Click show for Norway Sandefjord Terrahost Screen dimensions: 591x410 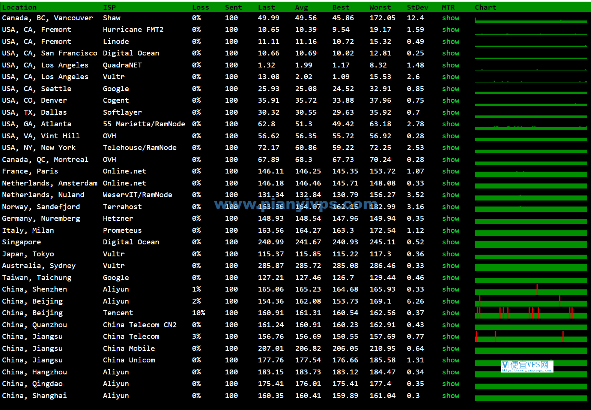pyautogui.click(x=450, y=207)
